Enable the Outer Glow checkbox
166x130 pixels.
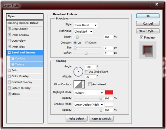coord(9,41)
